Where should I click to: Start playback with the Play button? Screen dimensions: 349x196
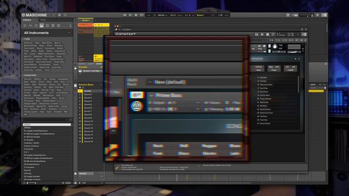(x=130, y=15)
